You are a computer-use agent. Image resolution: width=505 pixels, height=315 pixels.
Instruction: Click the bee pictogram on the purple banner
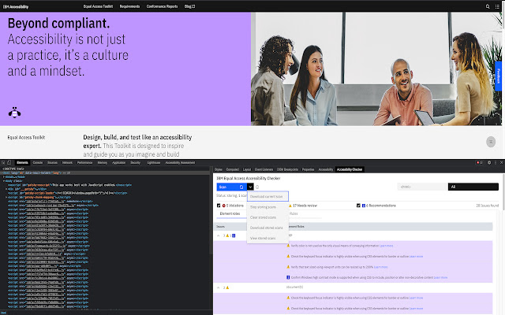[14, 113]
